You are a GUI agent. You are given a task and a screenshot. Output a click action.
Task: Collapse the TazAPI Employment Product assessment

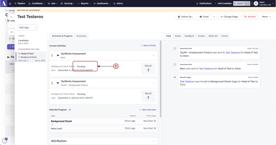click(x=58, y=83)
